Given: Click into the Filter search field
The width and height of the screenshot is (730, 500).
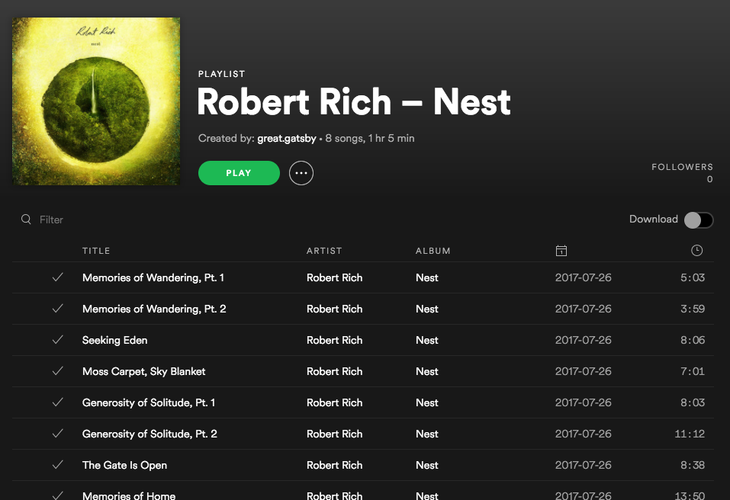Looking at the screenshot, I should click(x=51, y=220).
